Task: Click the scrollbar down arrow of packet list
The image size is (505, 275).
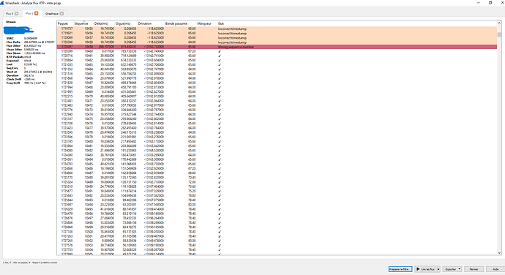Action: [x=499, y=253]
